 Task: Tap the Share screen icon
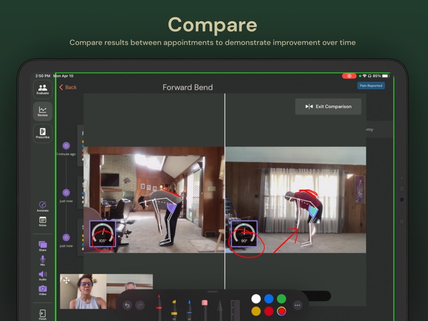click(43, 246)
